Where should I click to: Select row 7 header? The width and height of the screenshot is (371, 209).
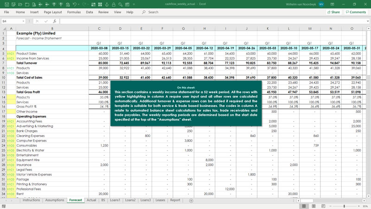tap(4, 63)
